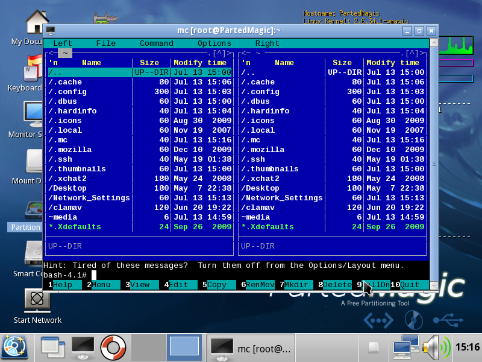Open the lifesaver help icon in taskbar
482x362 pixels.
pos(113,347)
